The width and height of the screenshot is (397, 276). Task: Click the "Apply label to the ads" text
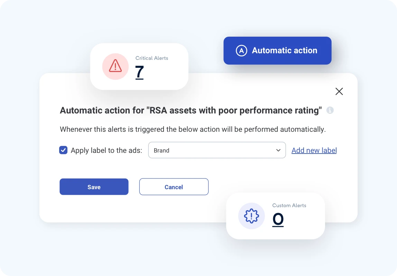[x=107, y=150]
